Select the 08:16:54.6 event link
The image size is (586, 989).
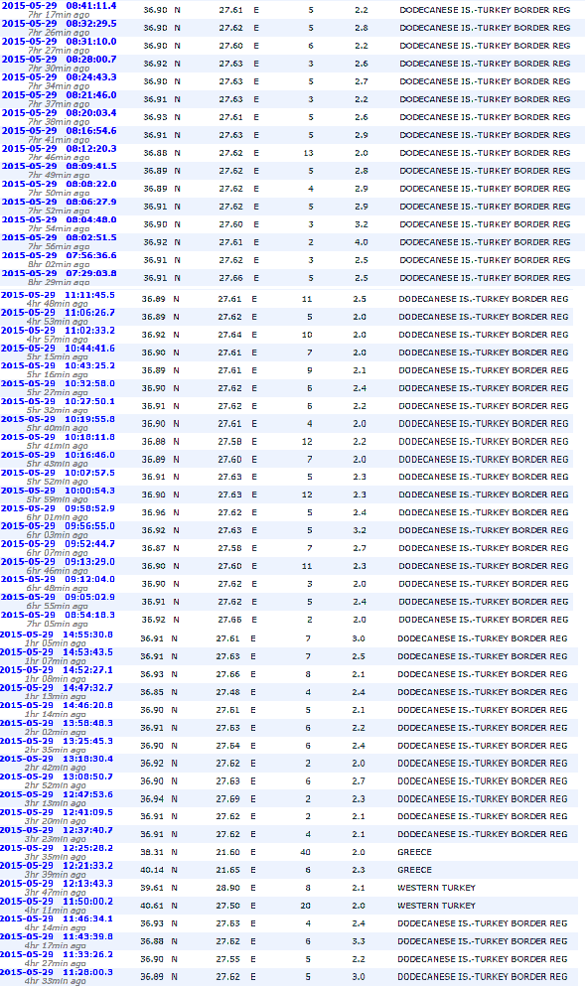pyautogui.click(x=60, y=130)
